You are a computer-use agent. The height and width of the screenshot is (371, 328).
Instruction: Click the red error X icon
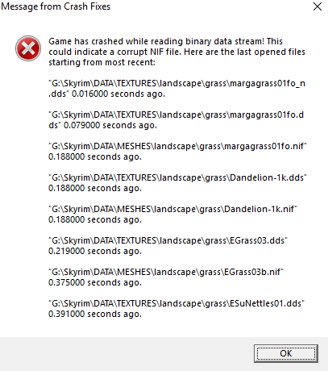(x=28, y=48)
